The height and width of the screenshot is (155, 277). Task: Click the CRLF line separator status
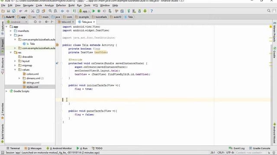221,152
